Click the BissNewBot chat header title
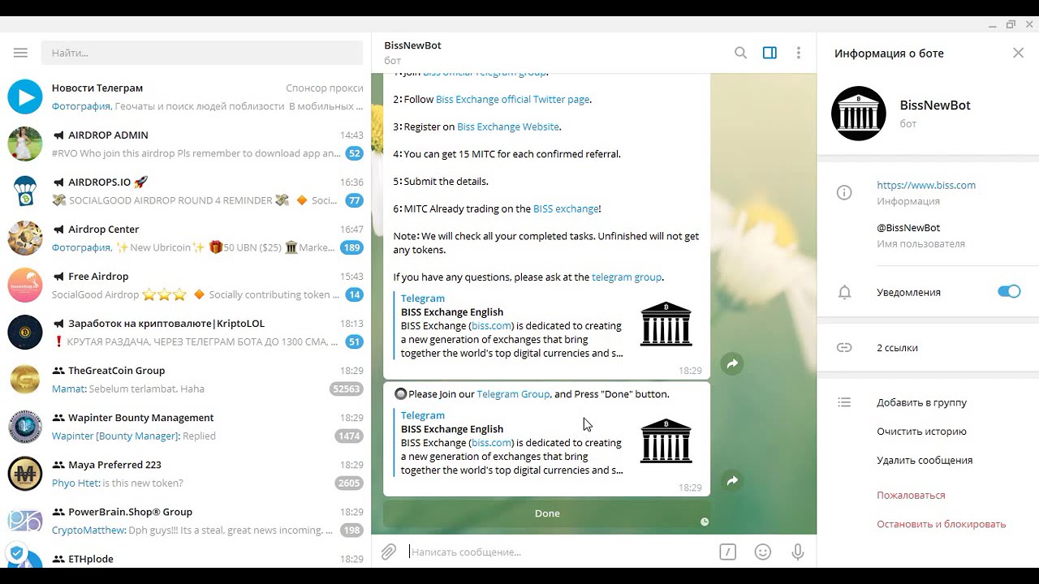This screenshot has height=584, width=1039. coord(412,45)
